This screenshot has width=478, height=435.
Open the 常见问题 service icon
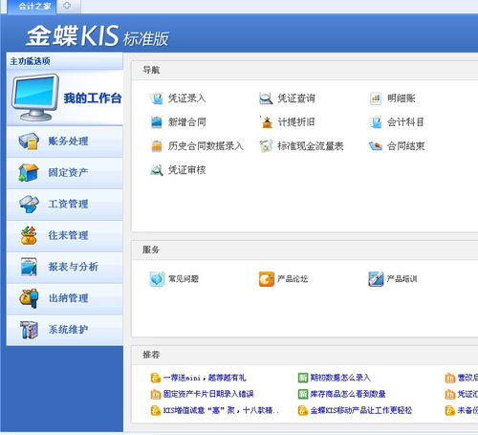[x=157, y=279]
